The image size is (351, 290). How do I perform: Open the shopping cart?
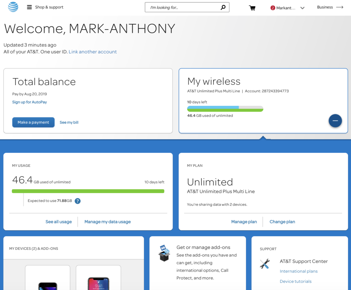[252, 8]
